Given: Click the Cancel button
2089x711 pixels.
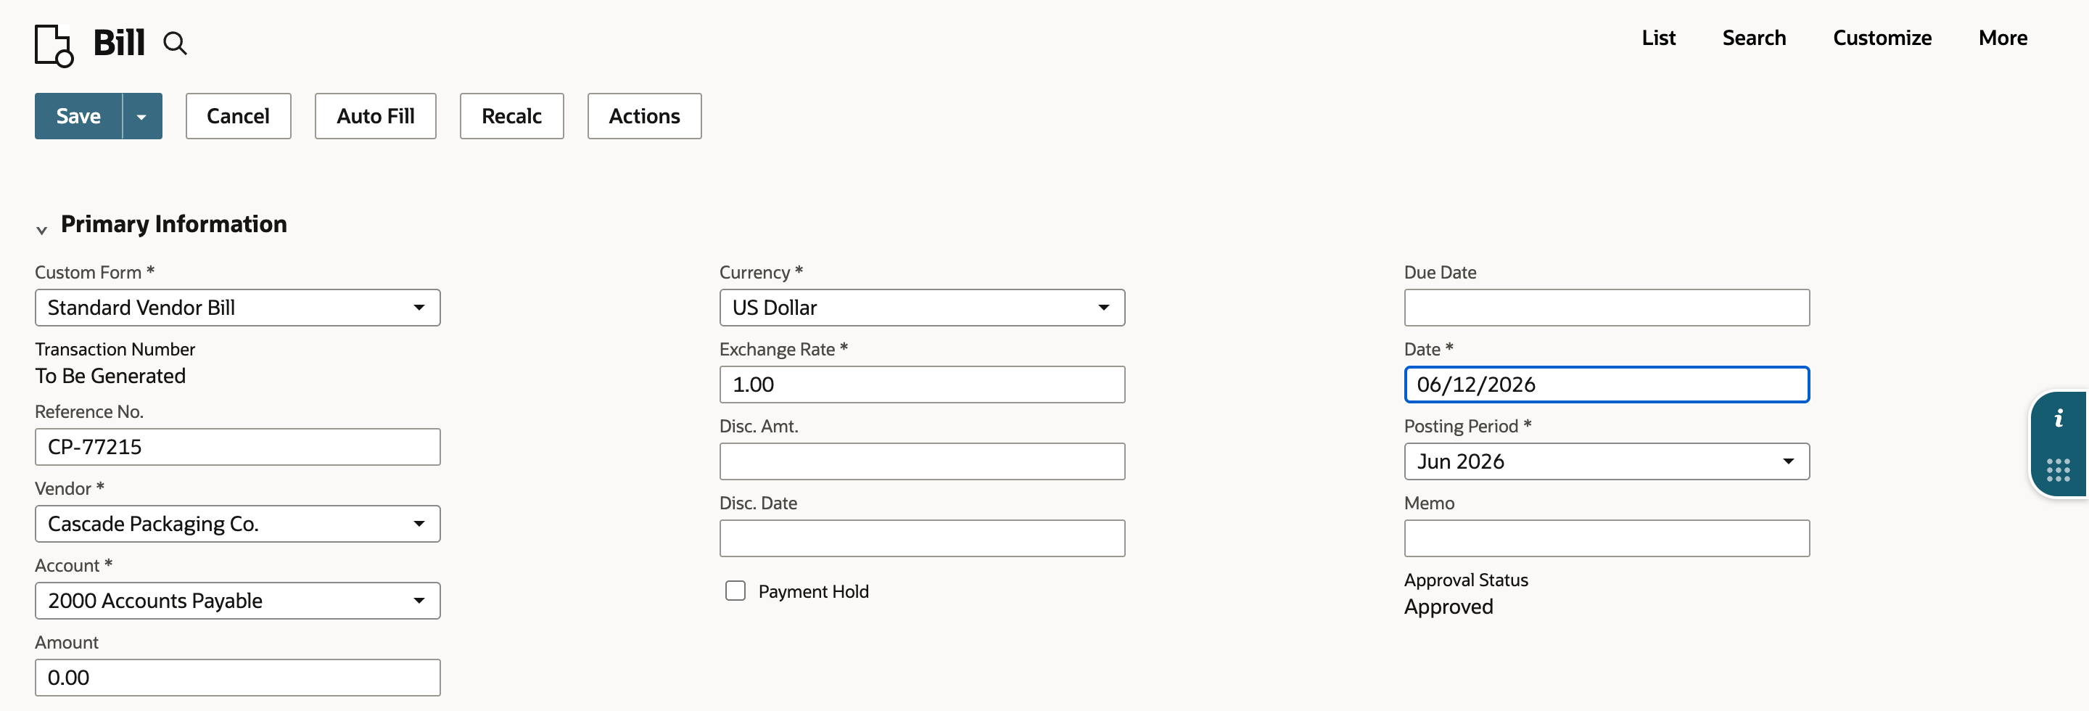Looking at the screenshot, I should tap(238, 116).
